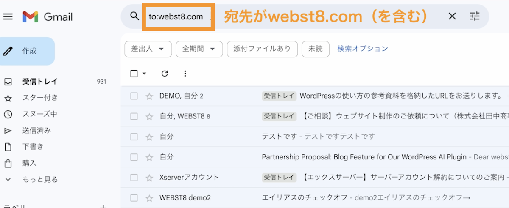
Task: Open the 全期間 date range dropdown
Action: coord(199,49)
